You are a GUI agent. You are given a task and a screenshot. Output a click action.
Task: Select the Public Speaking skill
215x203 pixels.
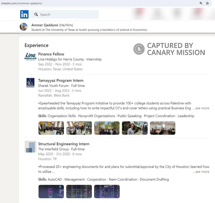pos(130,116)
